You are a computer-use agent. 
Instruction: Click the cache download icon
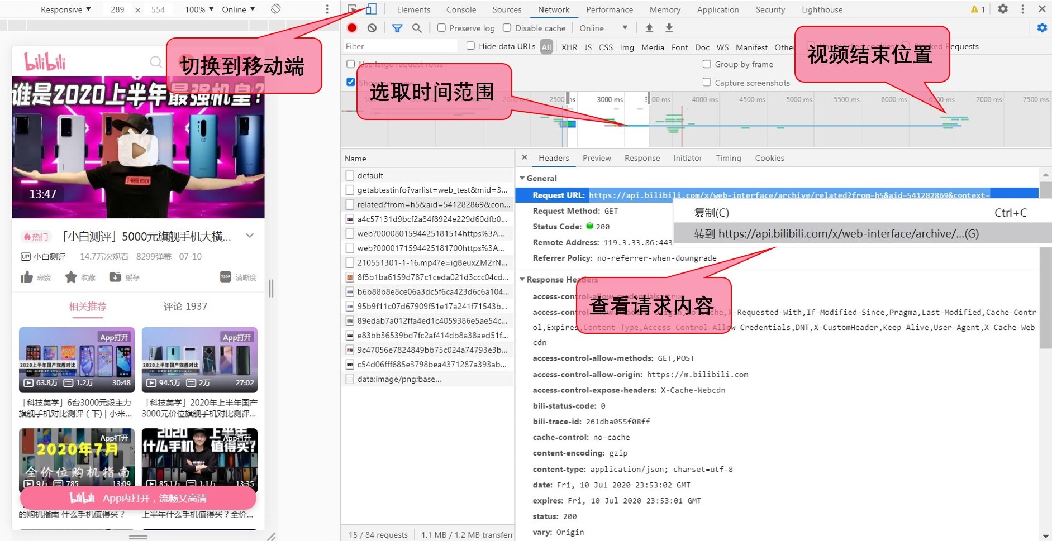click(115, 277)
